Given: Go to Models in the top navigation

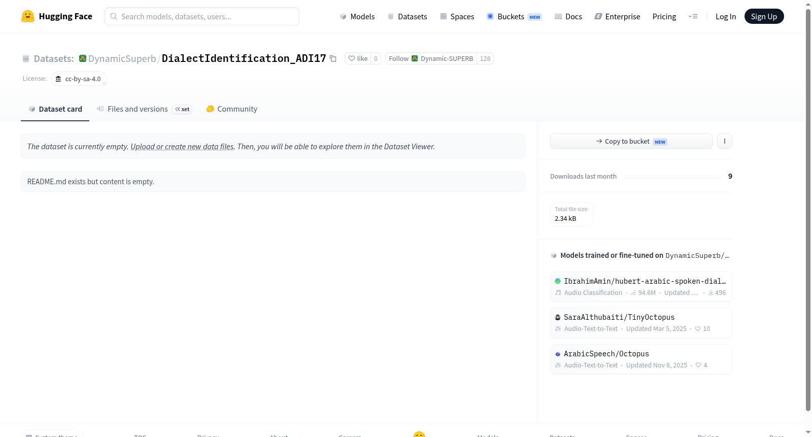Looking at the screenshot, I should (357, 16).
